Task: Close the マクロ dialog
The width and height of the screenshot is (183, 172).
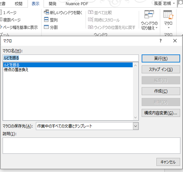Action: point(175,41)
